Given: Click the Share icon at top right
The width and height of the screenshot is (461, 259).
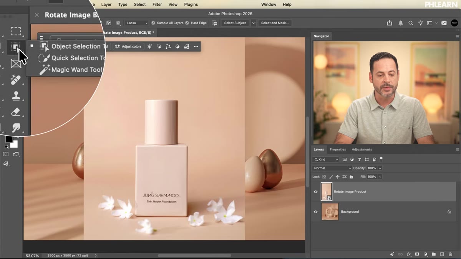Looking at the screenshot, I should pos(390,23).
